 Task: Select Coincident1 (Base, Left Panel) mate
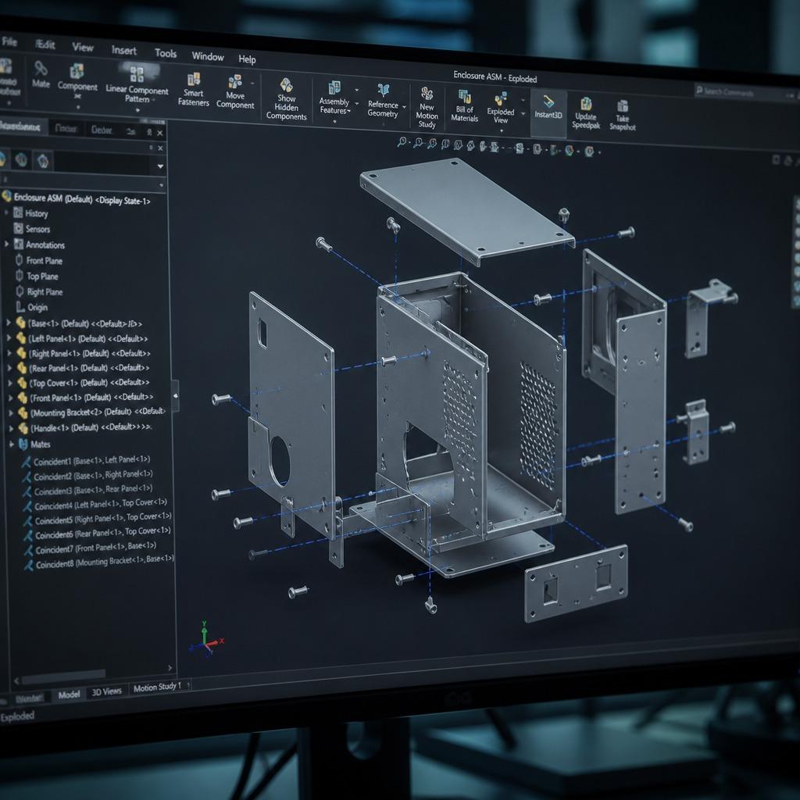85,461
